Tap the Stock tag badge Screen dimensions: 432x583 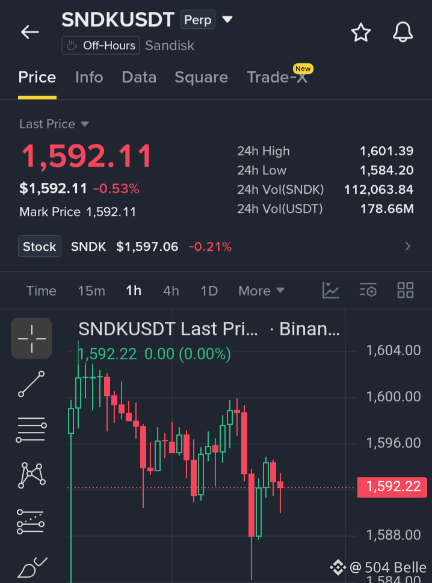(x=40, y=246)
